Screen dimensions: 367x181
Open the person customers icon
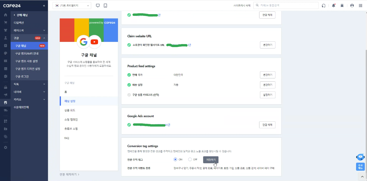click(x=5, y=38)
